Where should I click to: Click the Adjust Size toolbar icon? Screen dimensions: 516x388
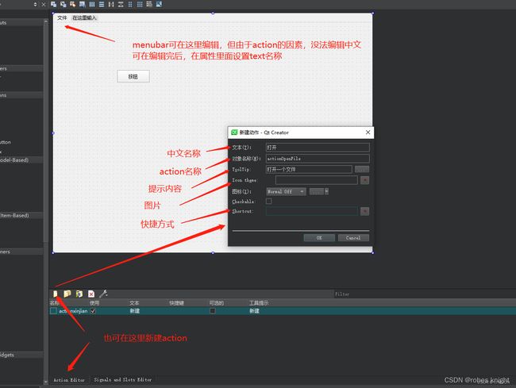[159, 4]
